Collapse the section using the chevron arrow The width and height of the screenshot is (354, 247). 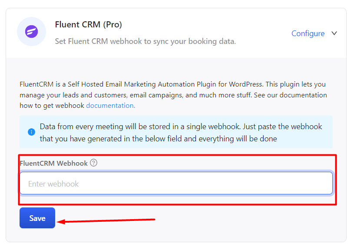(x=334, y=33)
